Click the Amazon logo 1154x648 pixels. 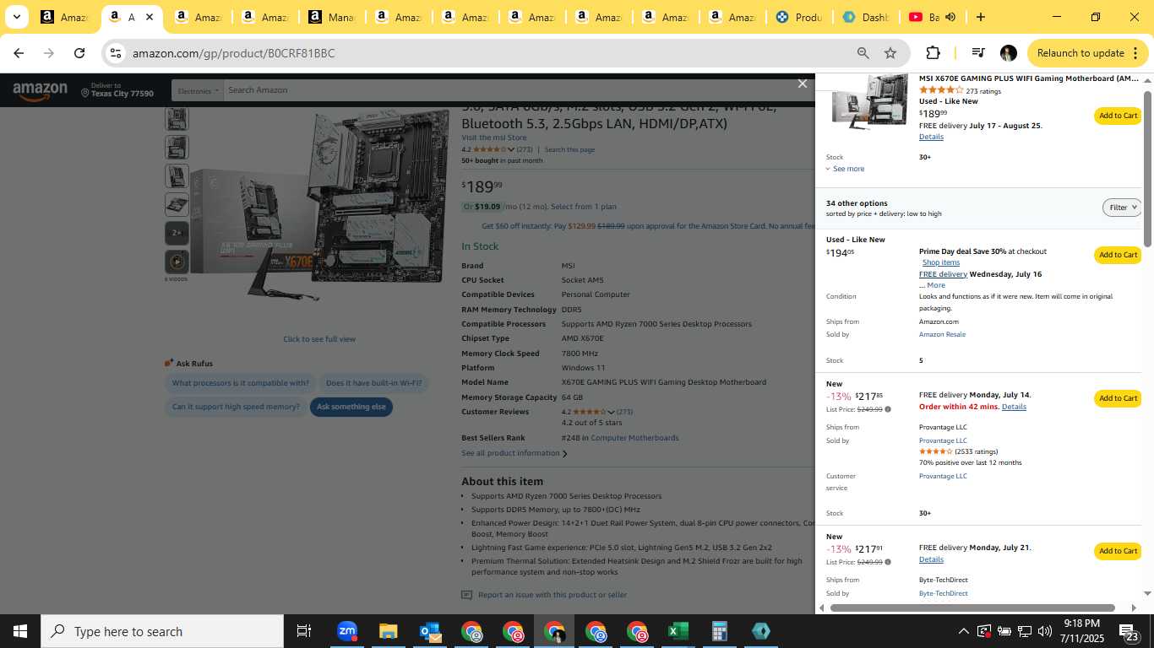pyautogui.click(x=40, y=90)
